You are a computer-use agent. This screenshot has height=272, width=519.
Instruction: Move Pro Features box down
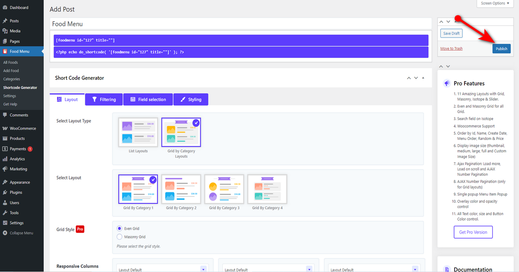pyautogui.click(x=448, y=66)
